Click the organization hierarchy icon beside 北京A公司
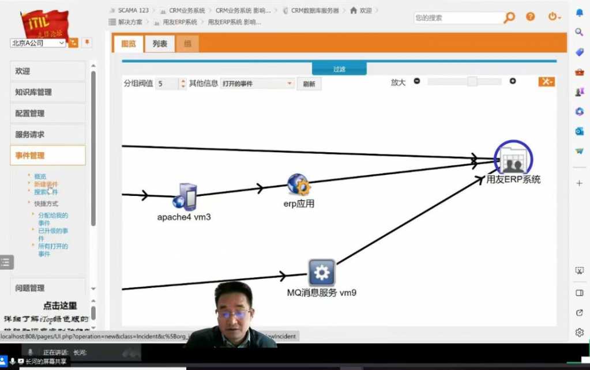 click(x=73, y=43)
